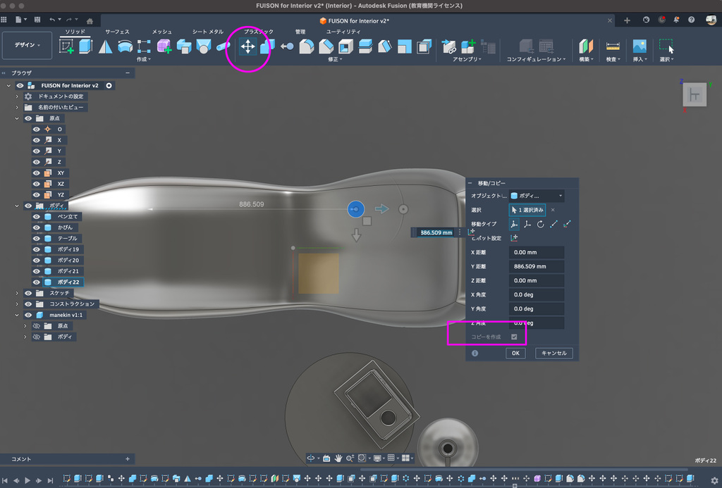Select the Move/Copy tool in the toolbar
This screenshot has width=722, height=488.
pyautogui.click(x=248, y=46)
